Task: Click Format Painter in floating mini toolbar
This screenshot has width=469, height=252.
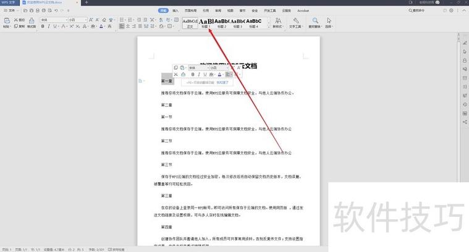Action: [x=183, y=74]
